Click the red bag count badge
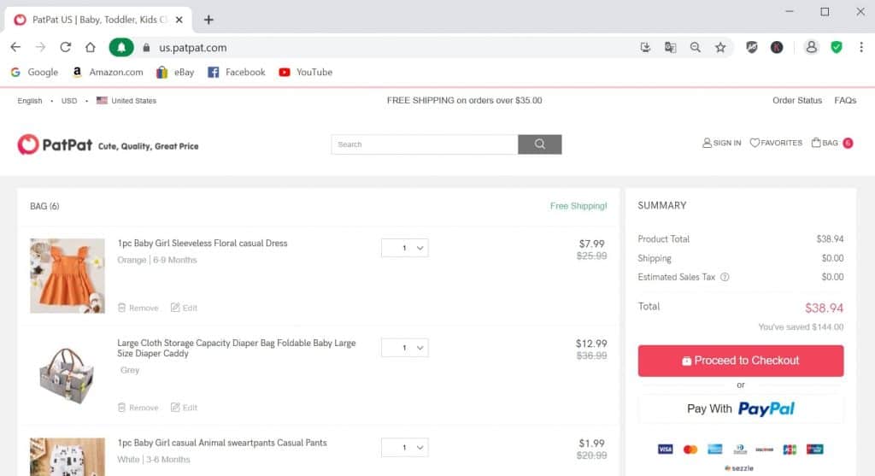875x476 pixels. click(848, 143)
